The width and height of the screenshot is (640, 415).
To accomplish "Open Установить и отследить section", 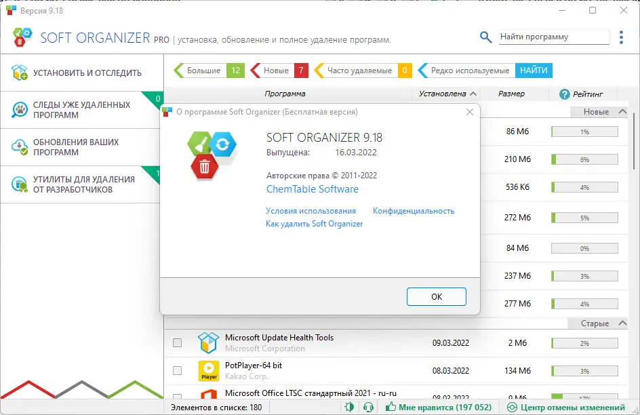I will pyautogui.click(x=81, y=73).
